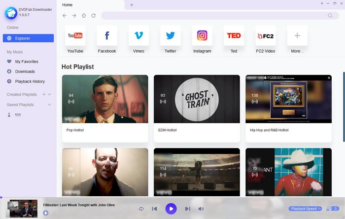
Task: Switch to the Home tab
Action: pyautogui.click(x=68, y=5)
